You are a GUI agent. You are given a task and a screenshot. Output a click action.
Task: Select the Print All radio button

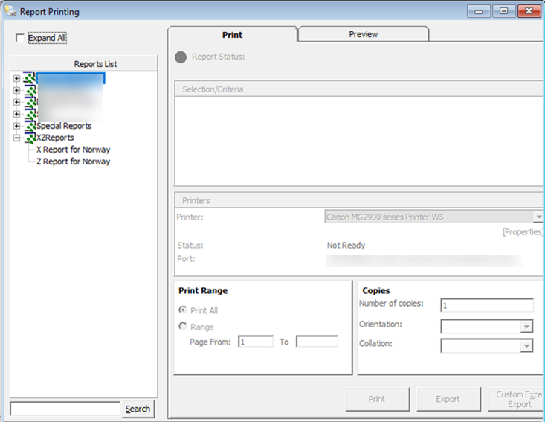click(182, 310)
